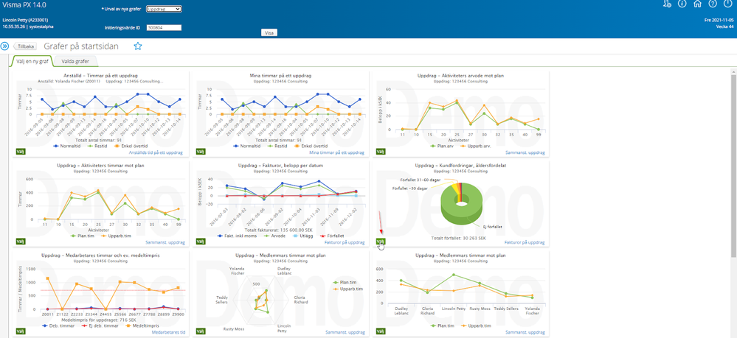Toggle Upparb.tim in Aktiviteters timmar legend
This screenshot has width=737, height=338.
[x=117, y=236]
